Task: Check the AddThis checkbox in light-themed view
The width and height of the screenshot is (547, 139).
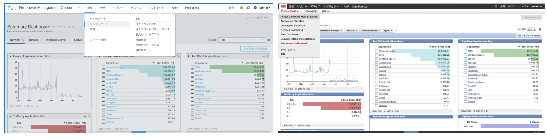Action: click(x=103, y=122)
